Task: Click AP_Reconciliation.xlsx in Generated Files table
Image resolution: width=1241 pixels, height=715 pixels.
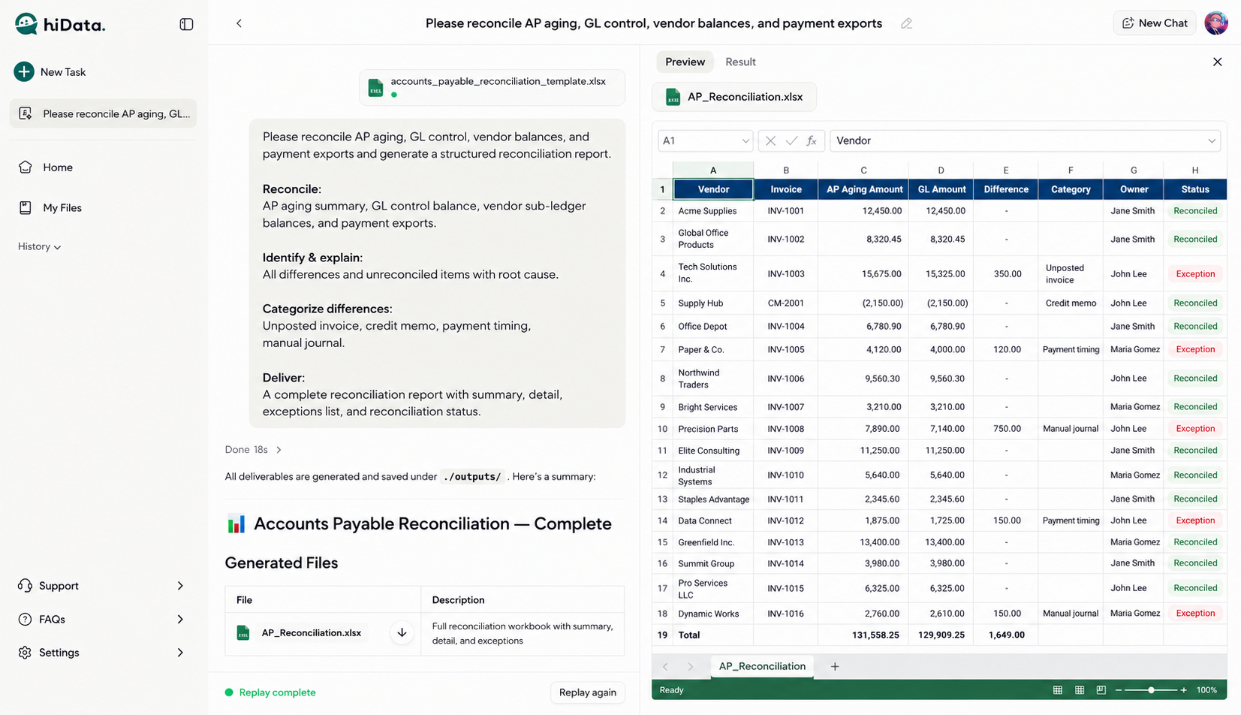Action: 311,633
